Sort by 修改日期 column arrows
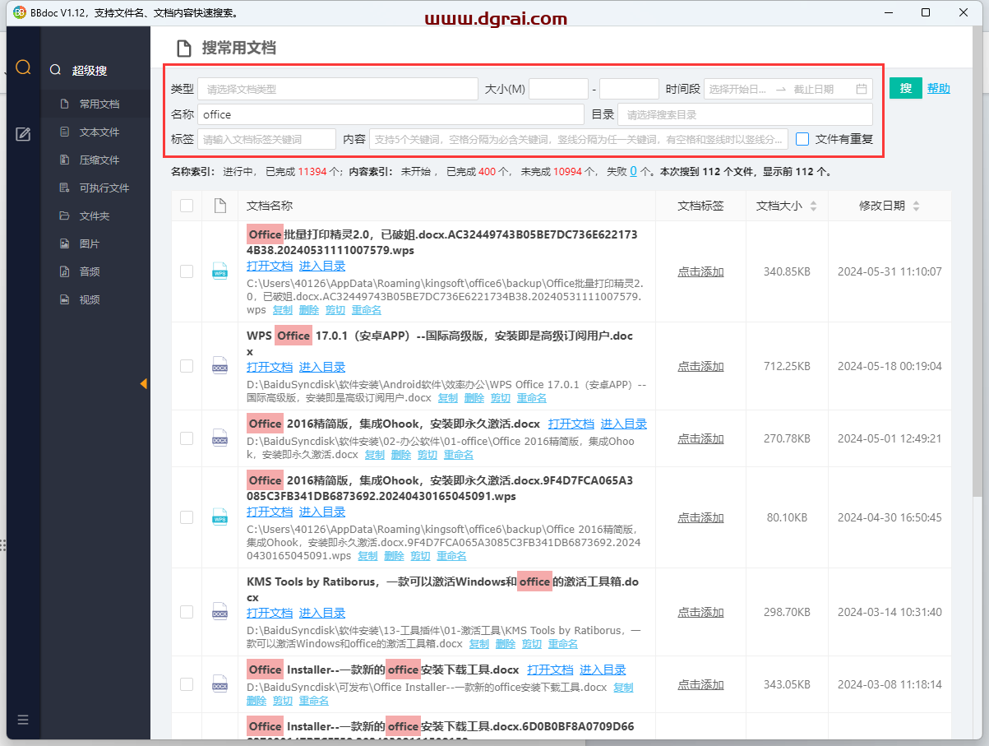The width and height of the screenshot is (989, 746). (x=916, y=206)
